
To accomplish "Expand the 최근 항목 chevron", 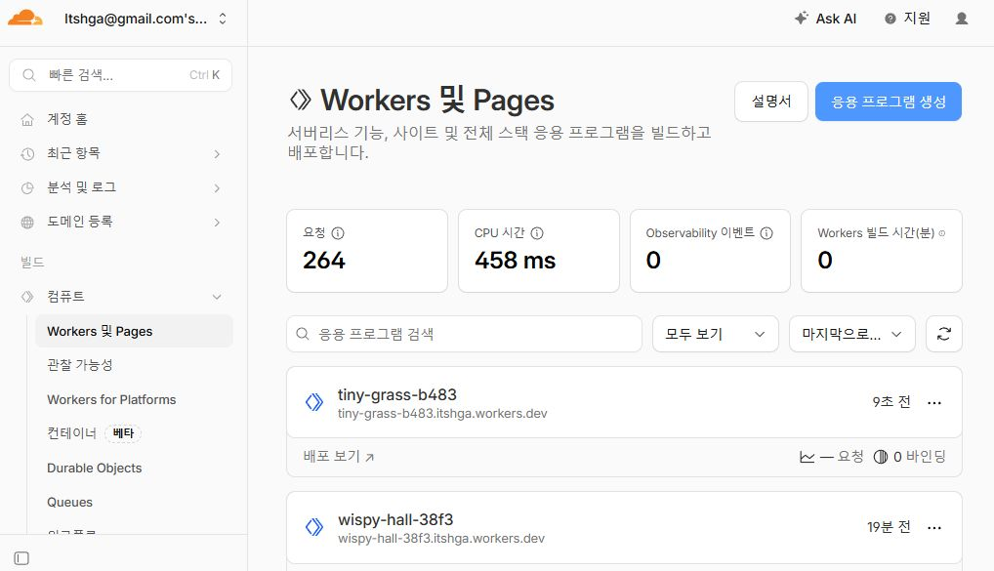I will [x=217, y=154].
